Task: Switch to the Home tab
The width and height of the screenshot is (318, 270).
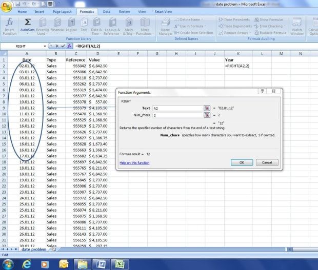Action: pos(22,12)
